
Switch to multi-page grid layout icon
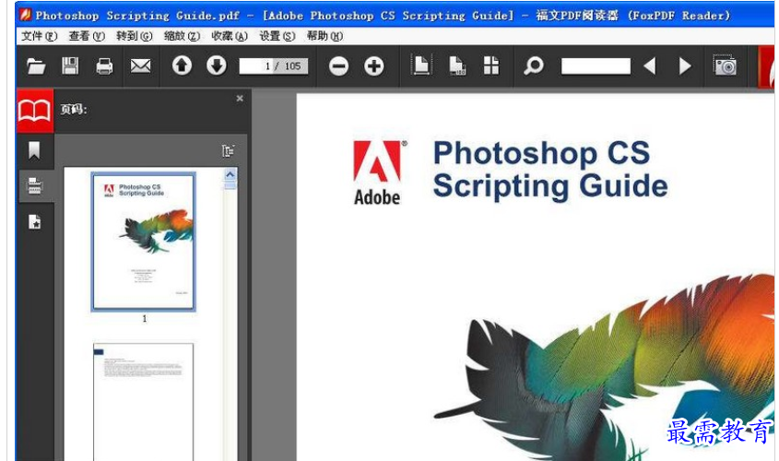(x=490, y=65)
